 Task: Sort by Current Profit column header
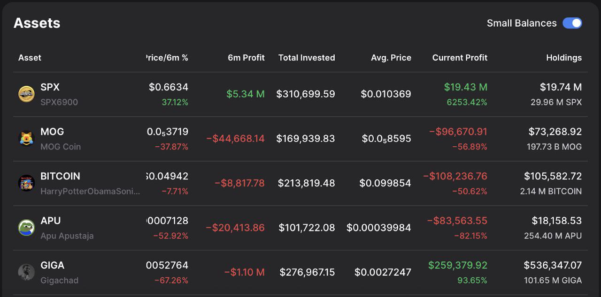459,58
